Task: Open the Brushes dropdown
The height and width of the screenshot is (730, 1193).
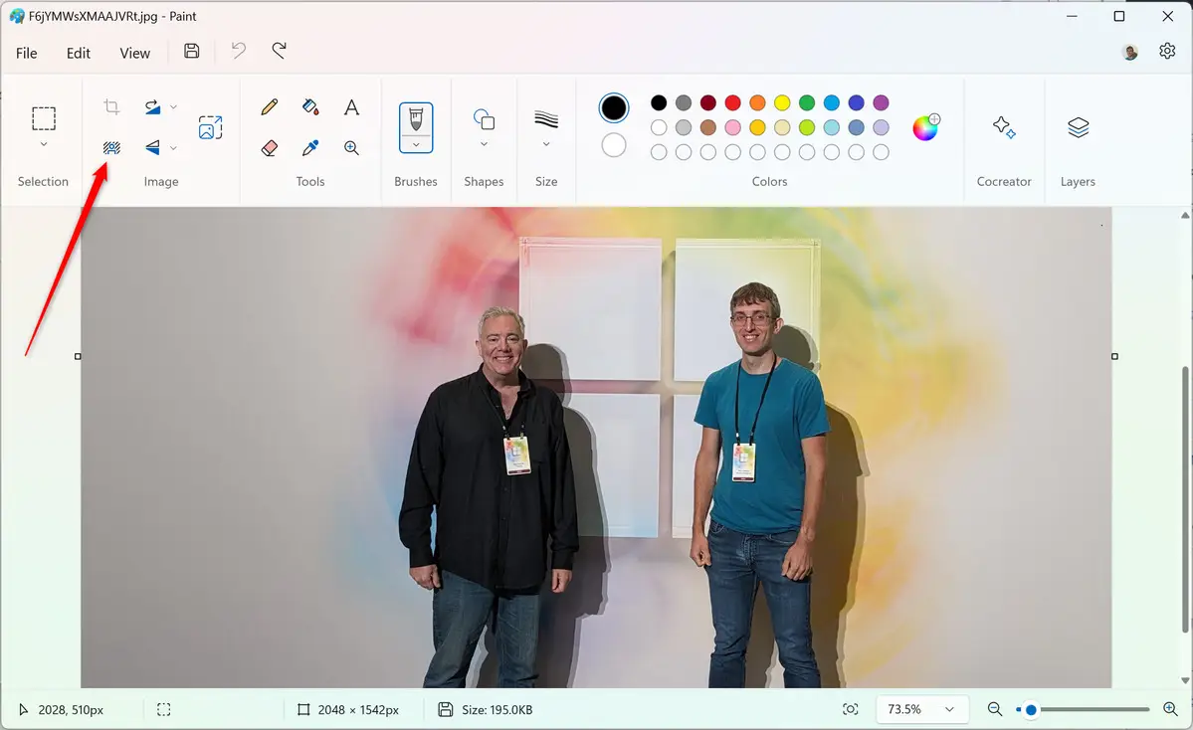Action: coord(416,145)
